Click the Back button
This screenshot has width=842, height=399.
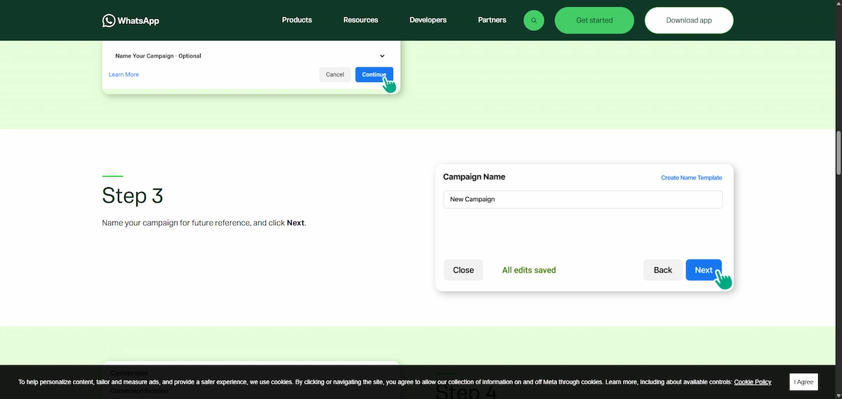click(x=663, y=270)
